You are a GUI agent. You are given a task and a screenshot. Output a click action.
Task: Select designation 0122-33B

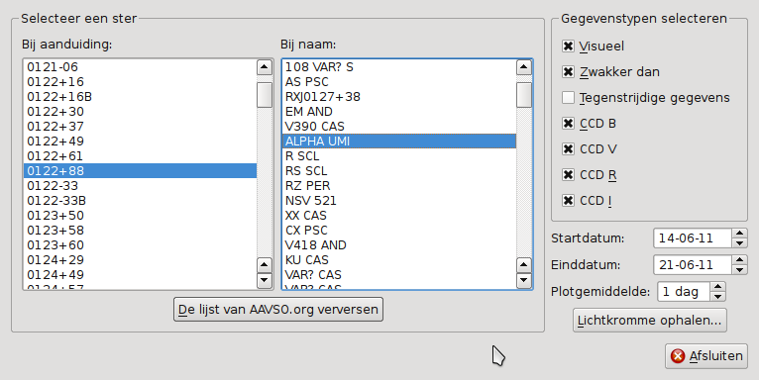pyautogui.click(x=140, y=200)
